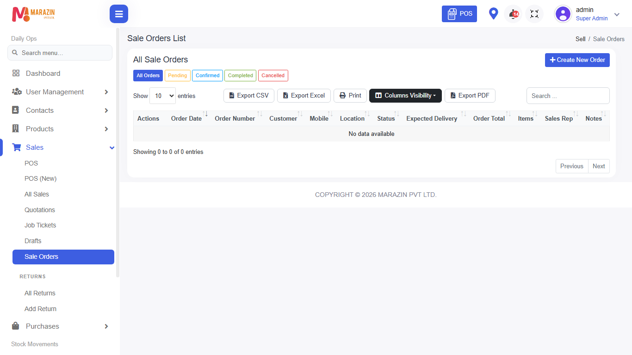The height and width of the screenshot is (355, 632).
Task: Click the Dashboard grid icon
Action: coord(16,73)
